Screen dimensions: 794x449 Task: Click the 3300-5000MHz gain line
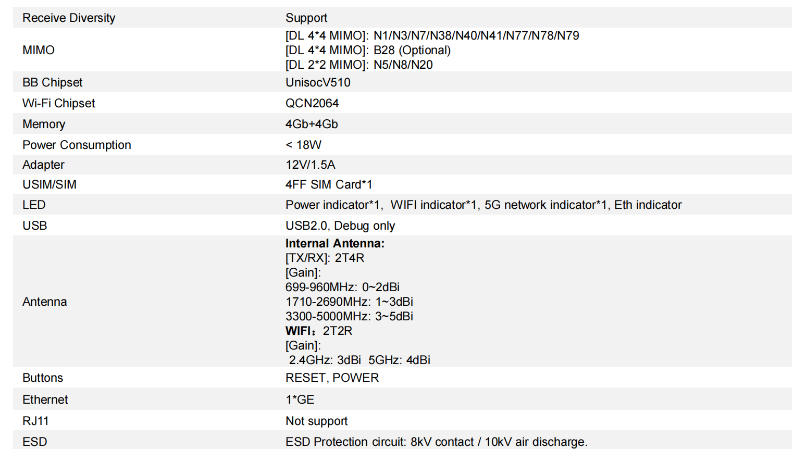point(349,316)
